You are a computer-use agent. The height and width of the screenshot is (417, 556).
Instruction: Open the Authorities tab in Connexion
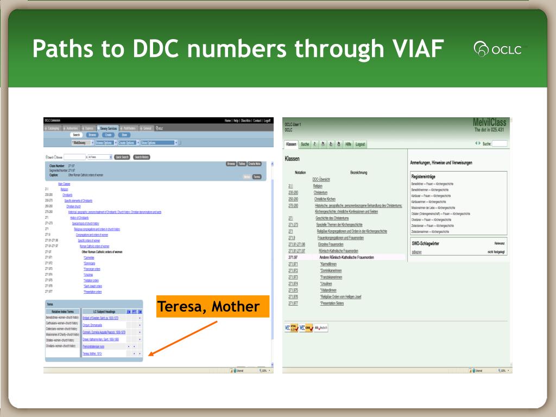(x=71, y=128)
